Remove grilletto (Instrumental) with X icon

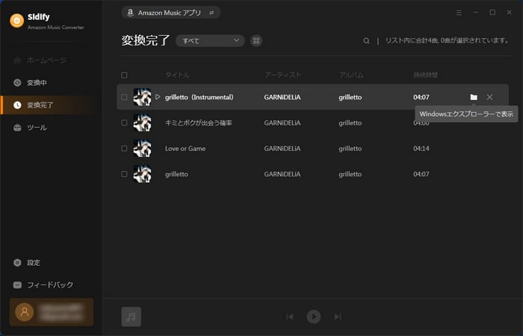click(x=489, y=97)
